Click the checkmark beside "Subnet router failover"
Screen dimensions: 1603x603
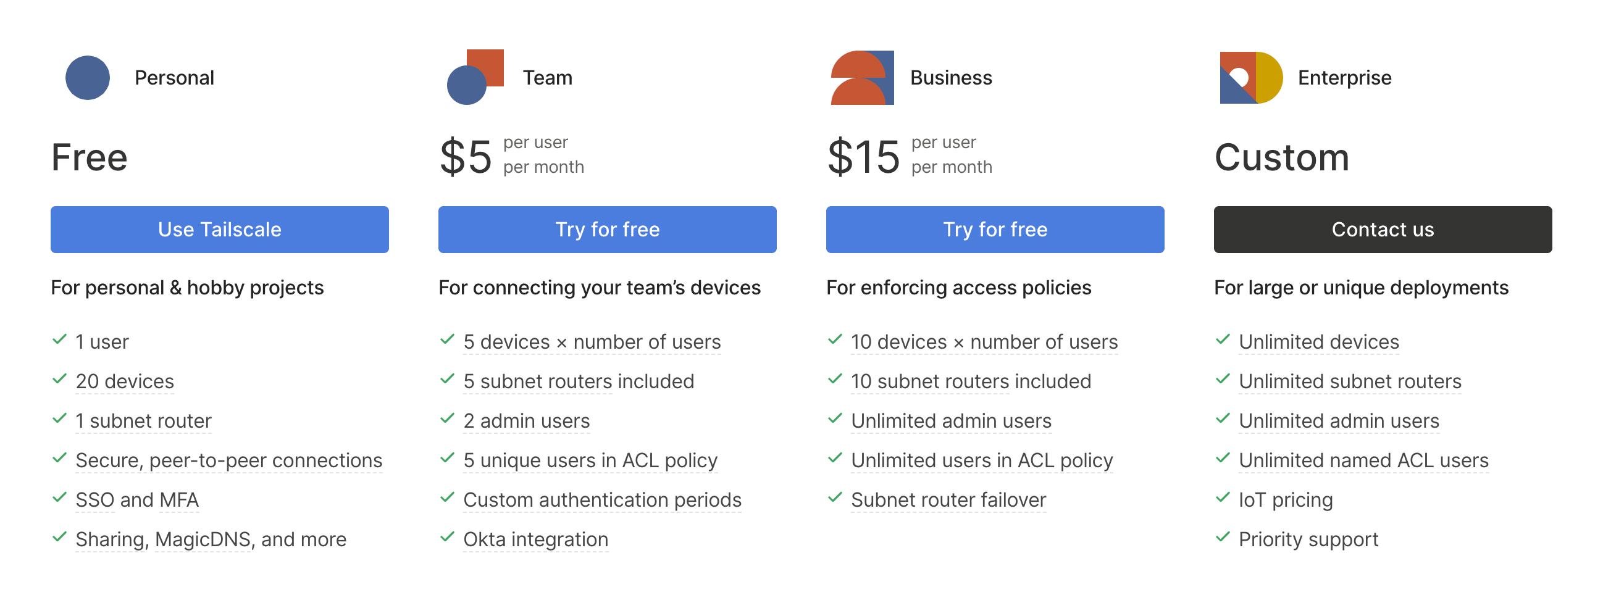coord(835,498)
